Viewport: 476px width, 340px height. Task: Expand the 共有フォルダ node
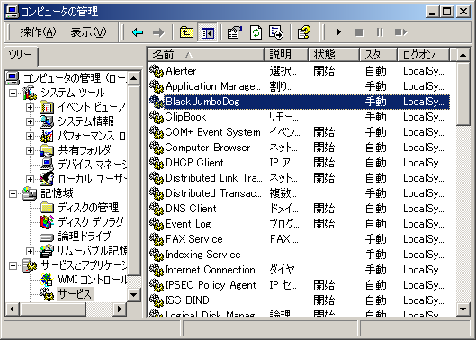pos(30,150)
